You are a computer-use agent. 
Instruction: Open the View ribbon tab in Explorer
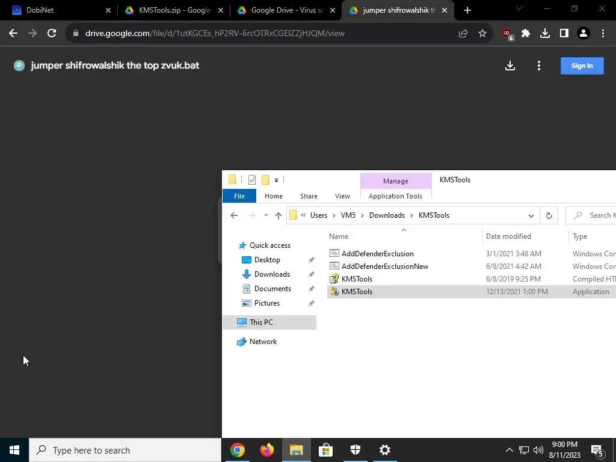point(342,196)
